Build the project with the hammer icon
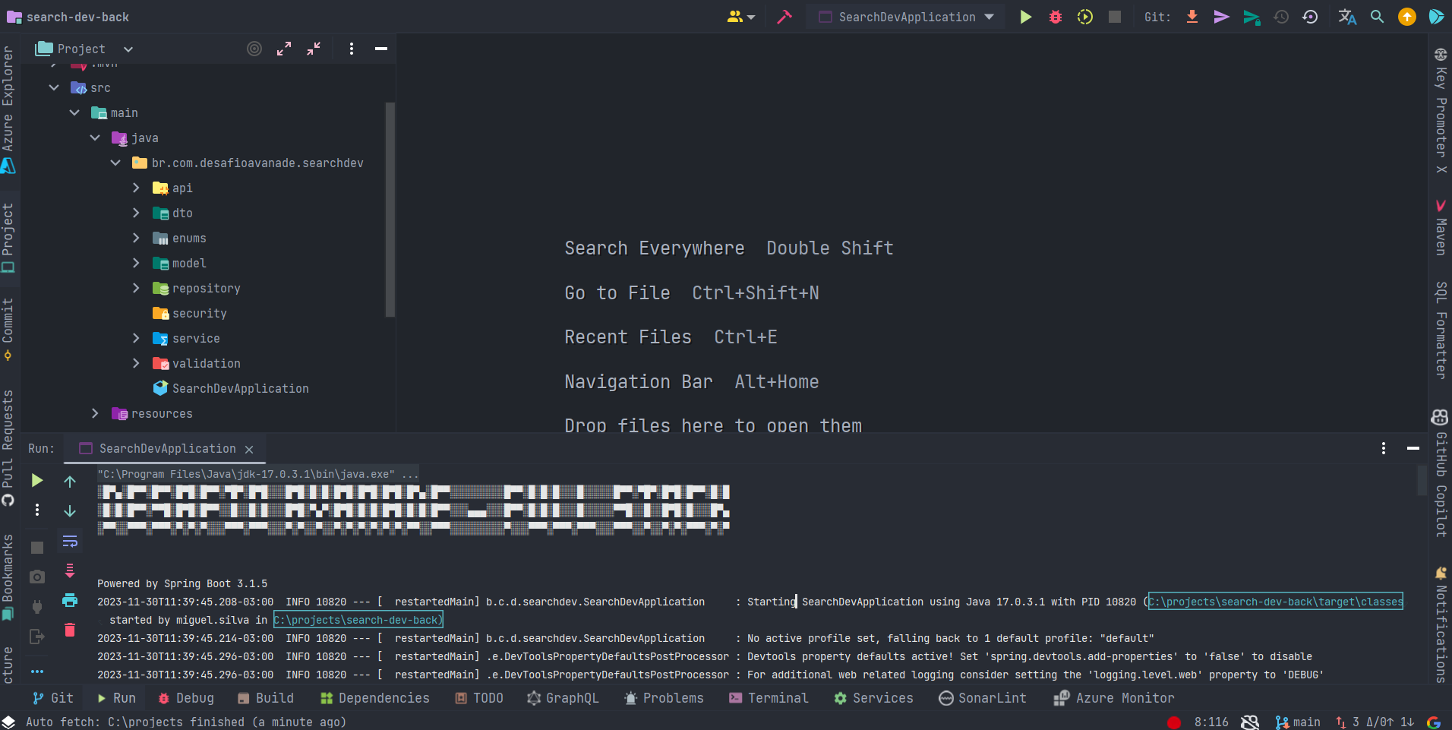 tap(784, 17)
